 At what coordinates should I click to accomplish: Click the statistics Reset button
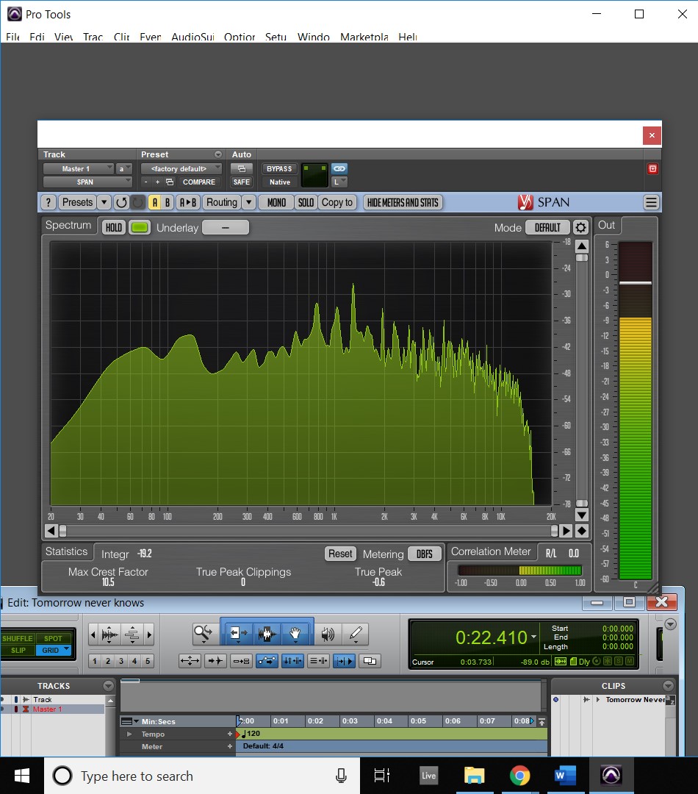[340, 554]
